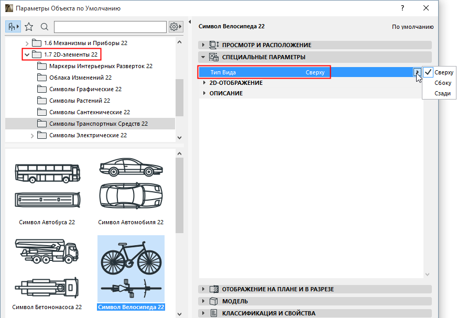Viewport: 457px width, 318px height.
Task: Collapse the 1.7 2D-элементы 22 folder
Action: [27, 54]
